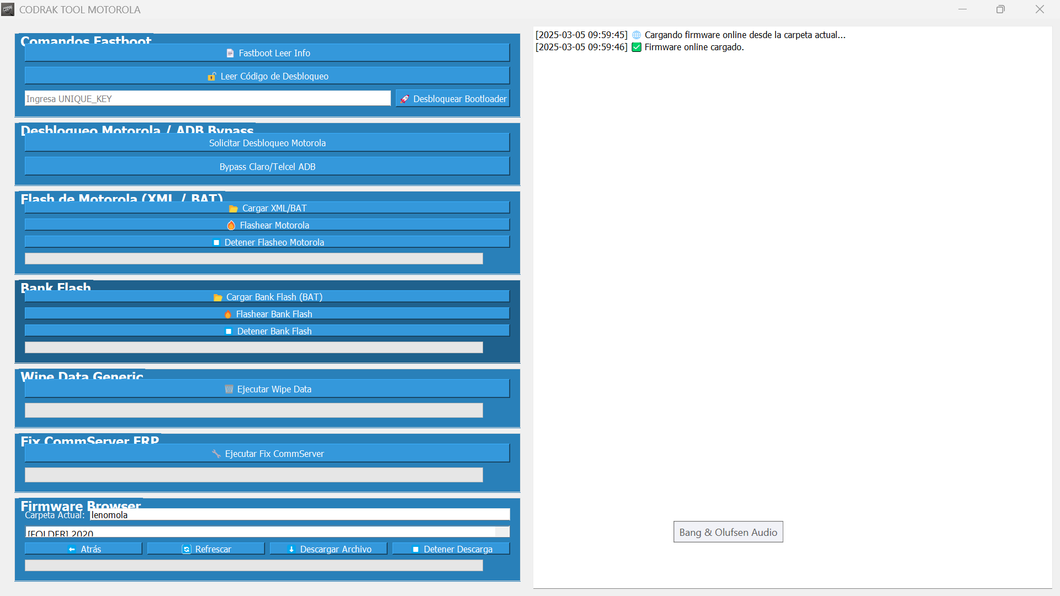
Task: Run Ejecutar Fix CommServer
Action: pyautogui.click(x=267, y=454)
